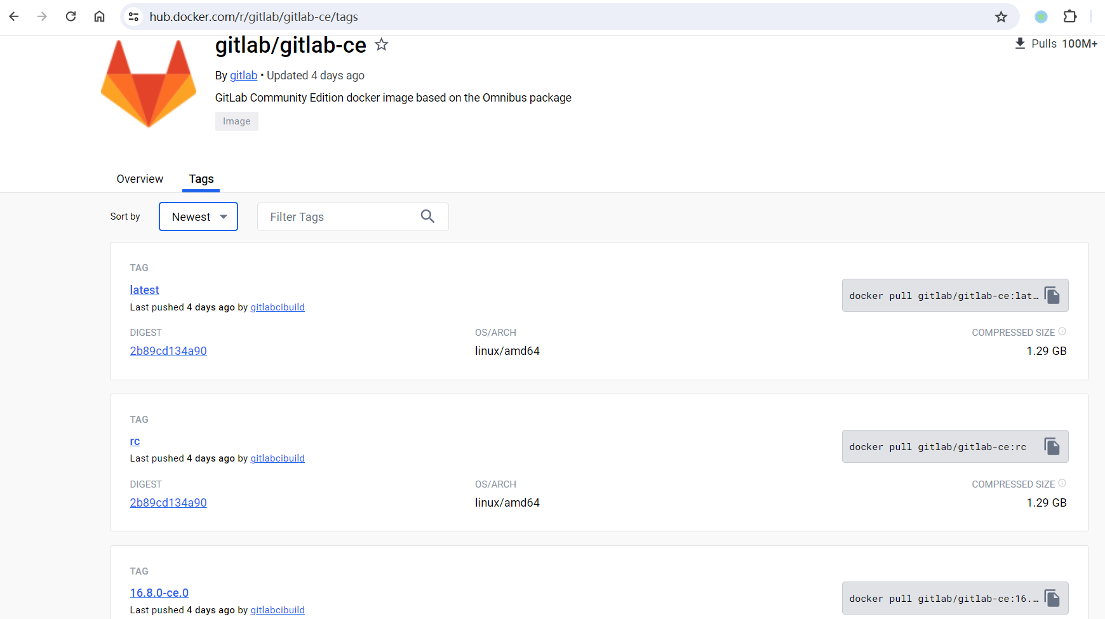Click the GitLab fox logo image

[149, 83]
